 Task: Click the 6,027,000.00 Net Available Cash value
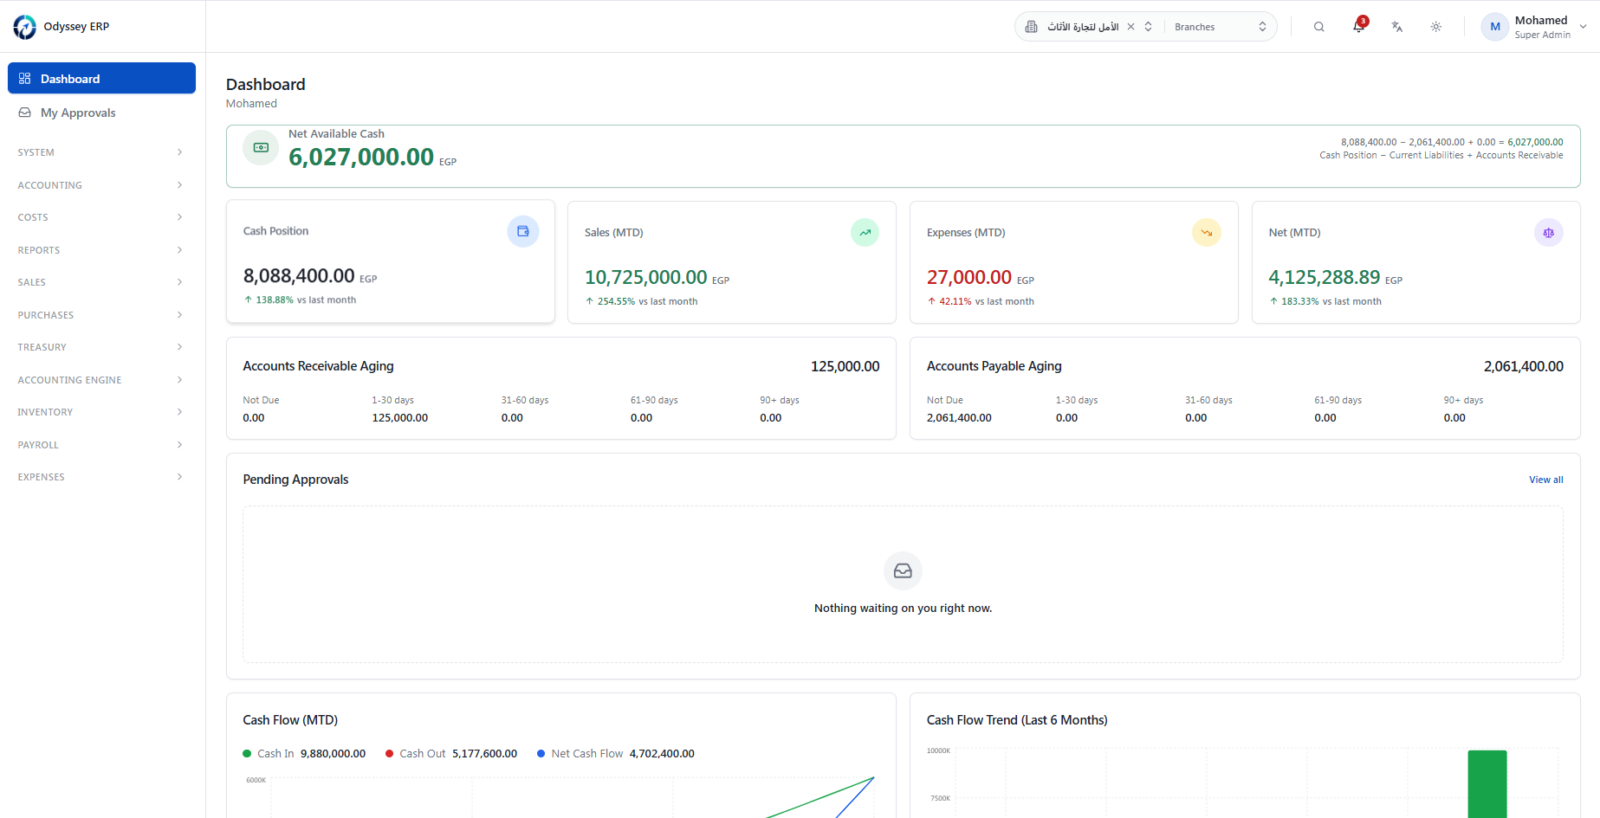tap(361, 157)
